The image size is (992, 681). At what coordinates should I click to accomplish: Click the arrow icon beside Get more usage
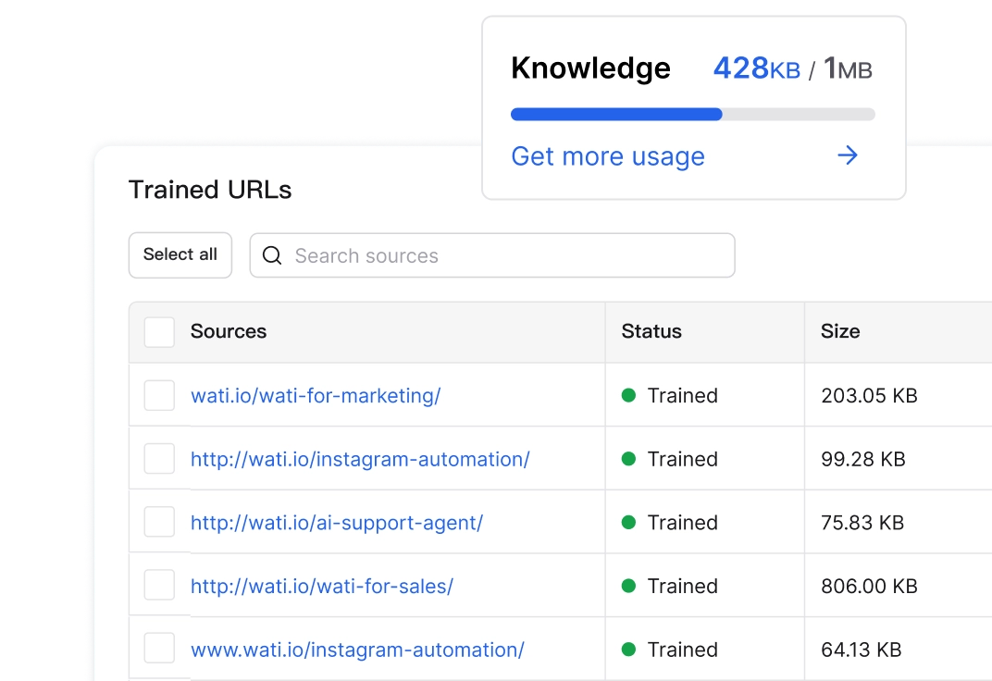(847, 155)
